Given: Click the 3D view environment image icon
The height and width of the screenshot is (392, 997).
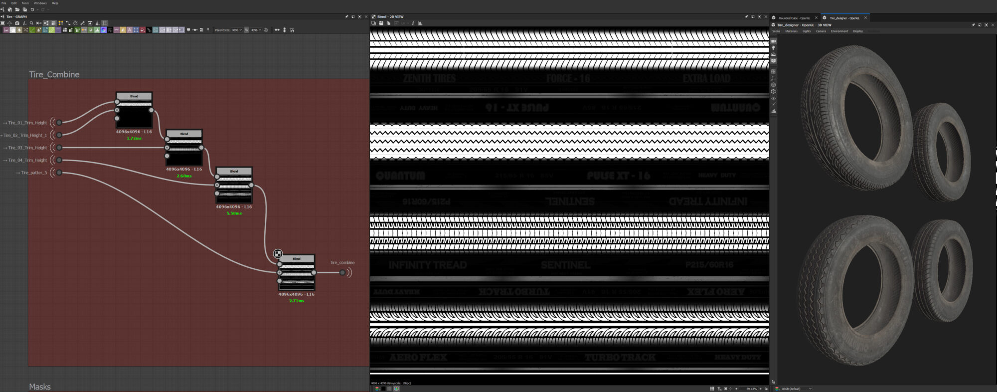Looking at the screenshot, I should 773,54.
